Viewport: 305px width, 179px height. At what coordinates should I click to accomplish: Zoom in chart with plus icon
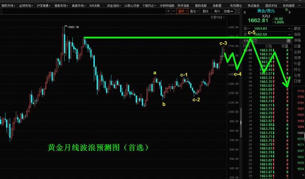point(168,11)
